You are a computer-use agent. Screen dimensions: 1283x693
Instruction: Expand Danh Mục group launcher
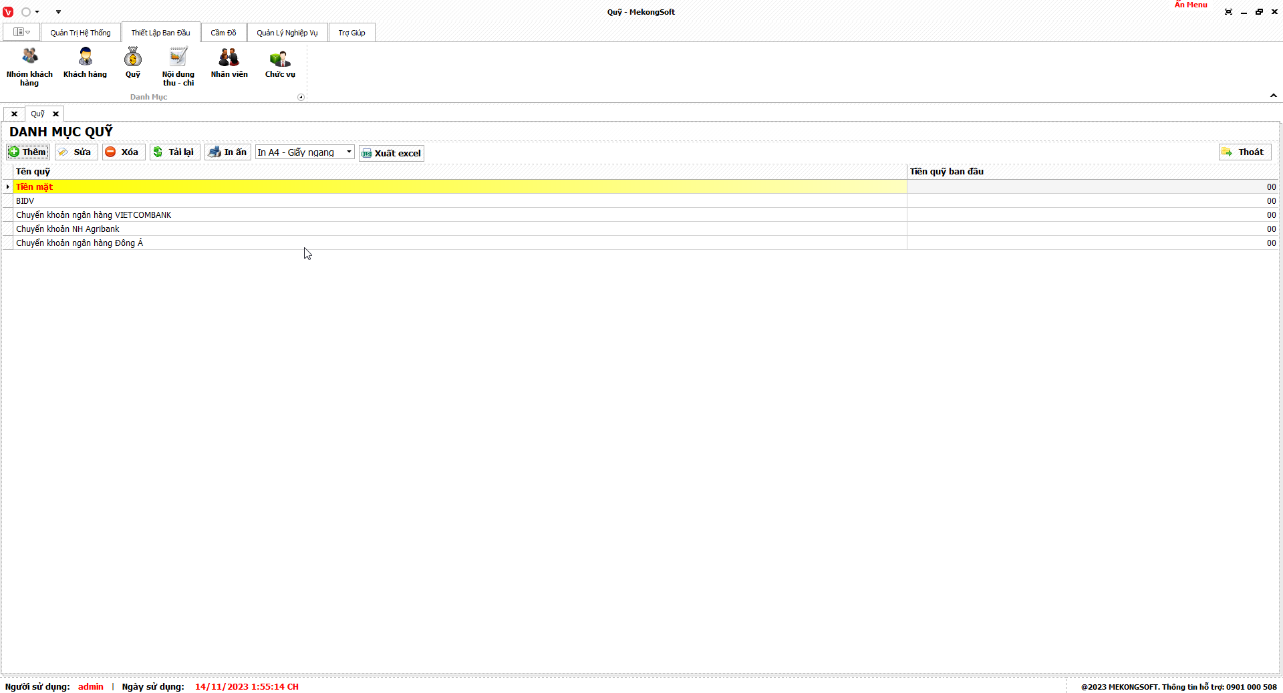point(301,98)
